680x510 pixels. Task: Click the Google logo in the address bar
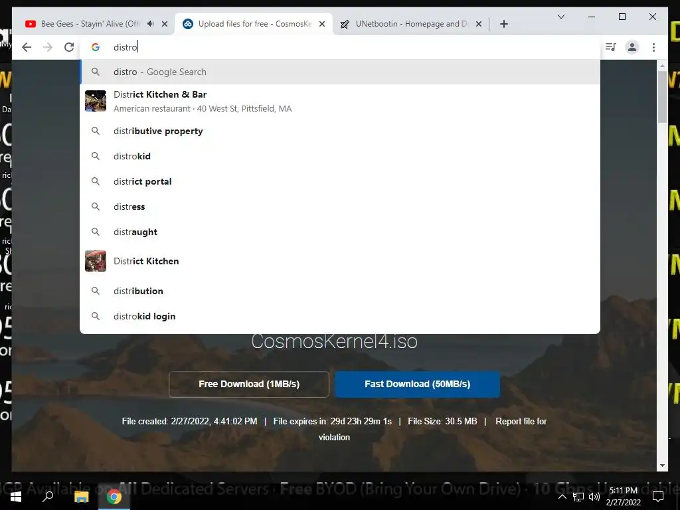(x=96, y=47)
